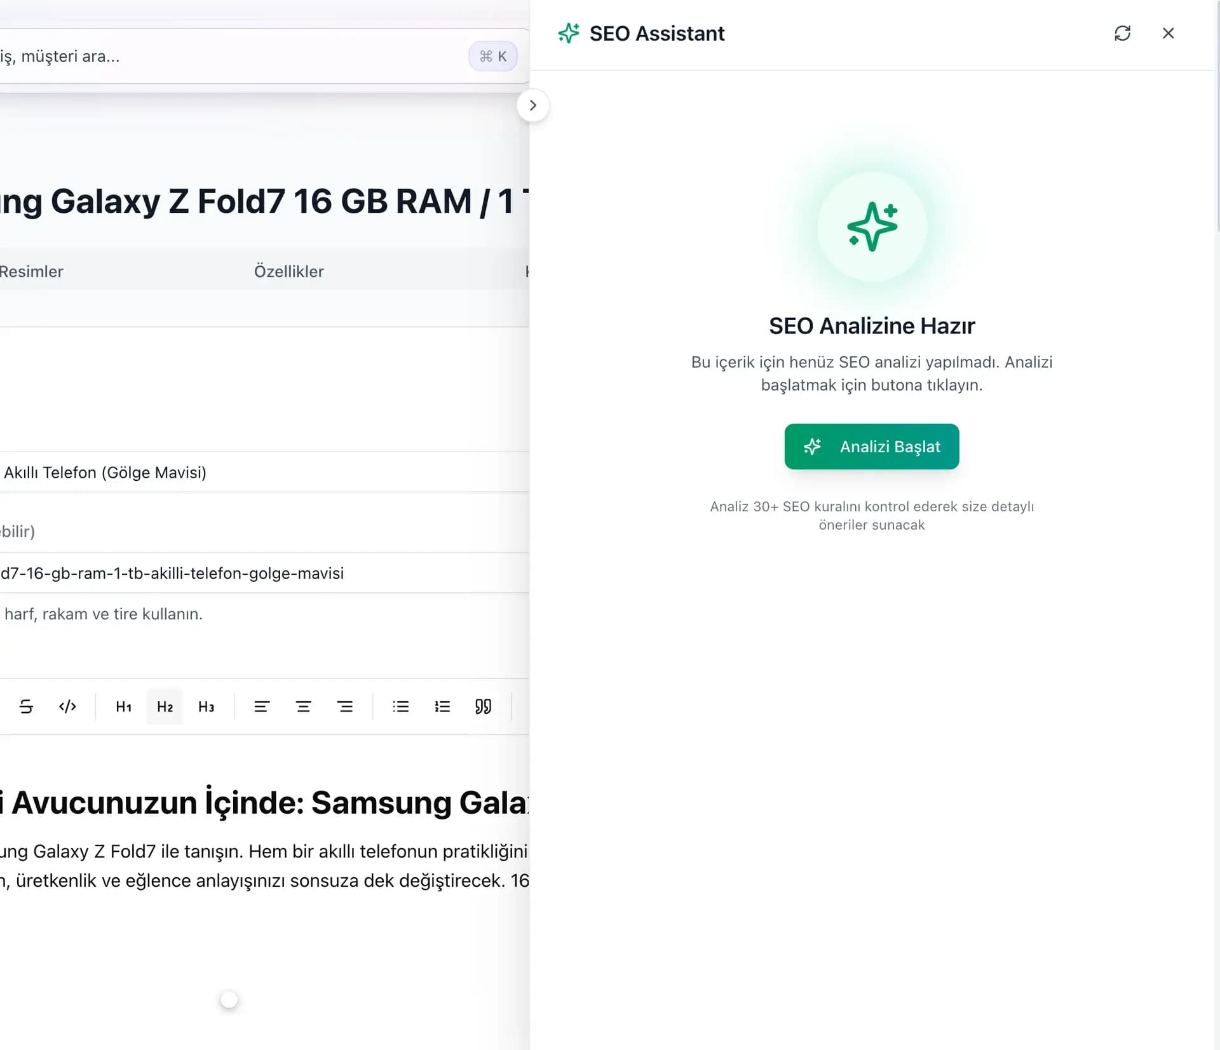Toggle left text alignment
This screenshot has height=1050, width=1220.
(x=262, y=706)
